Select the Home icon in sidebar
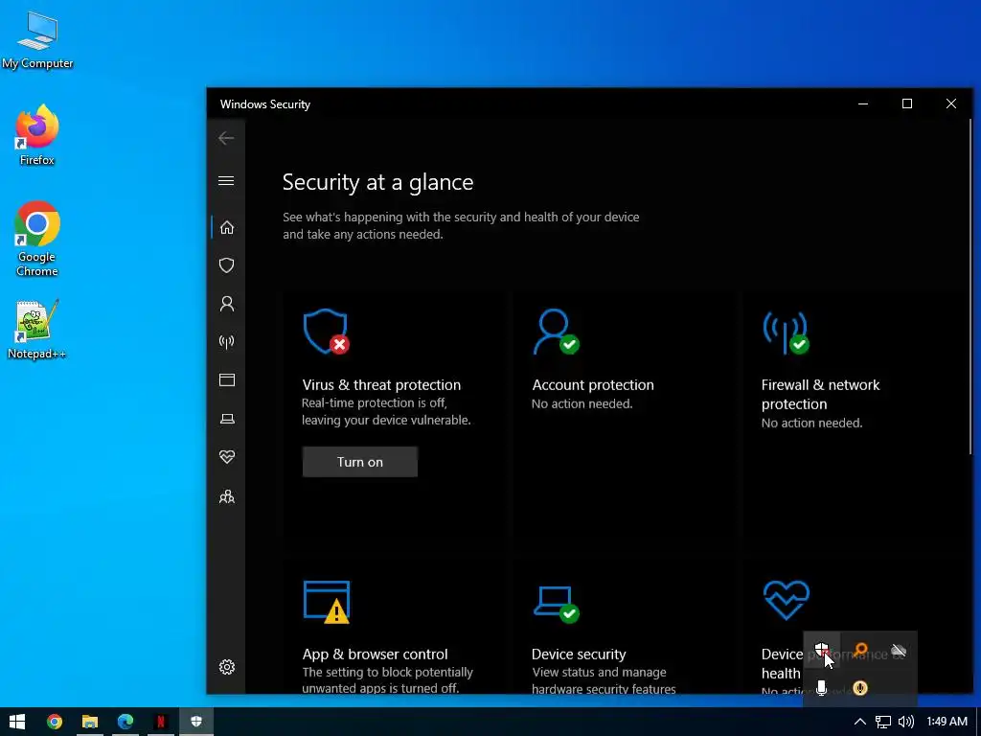The width and height of the screenshot is (981, 736). pos(226,227)
